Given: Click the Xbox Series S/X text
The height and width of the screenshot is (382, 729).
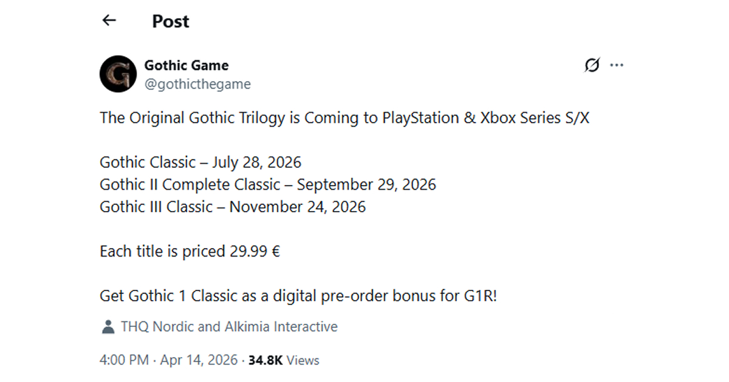Looking at the screenshot, I should (535, 118).
